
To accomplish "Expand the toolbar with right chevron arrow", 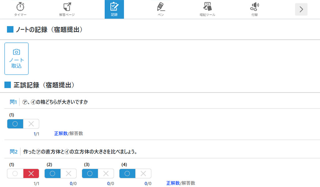I will coord(301,9).
